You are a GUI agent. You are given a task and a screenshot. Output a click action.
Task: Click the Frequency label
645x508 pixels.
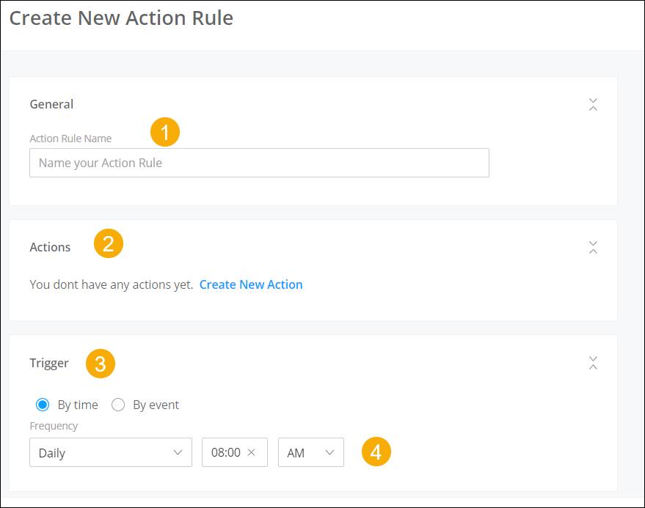pos(54,426)
